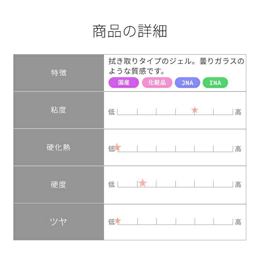This screenshot has width=260, height=260.
Task: Click the ツヤ row label
Action: (x=59, y=222)
